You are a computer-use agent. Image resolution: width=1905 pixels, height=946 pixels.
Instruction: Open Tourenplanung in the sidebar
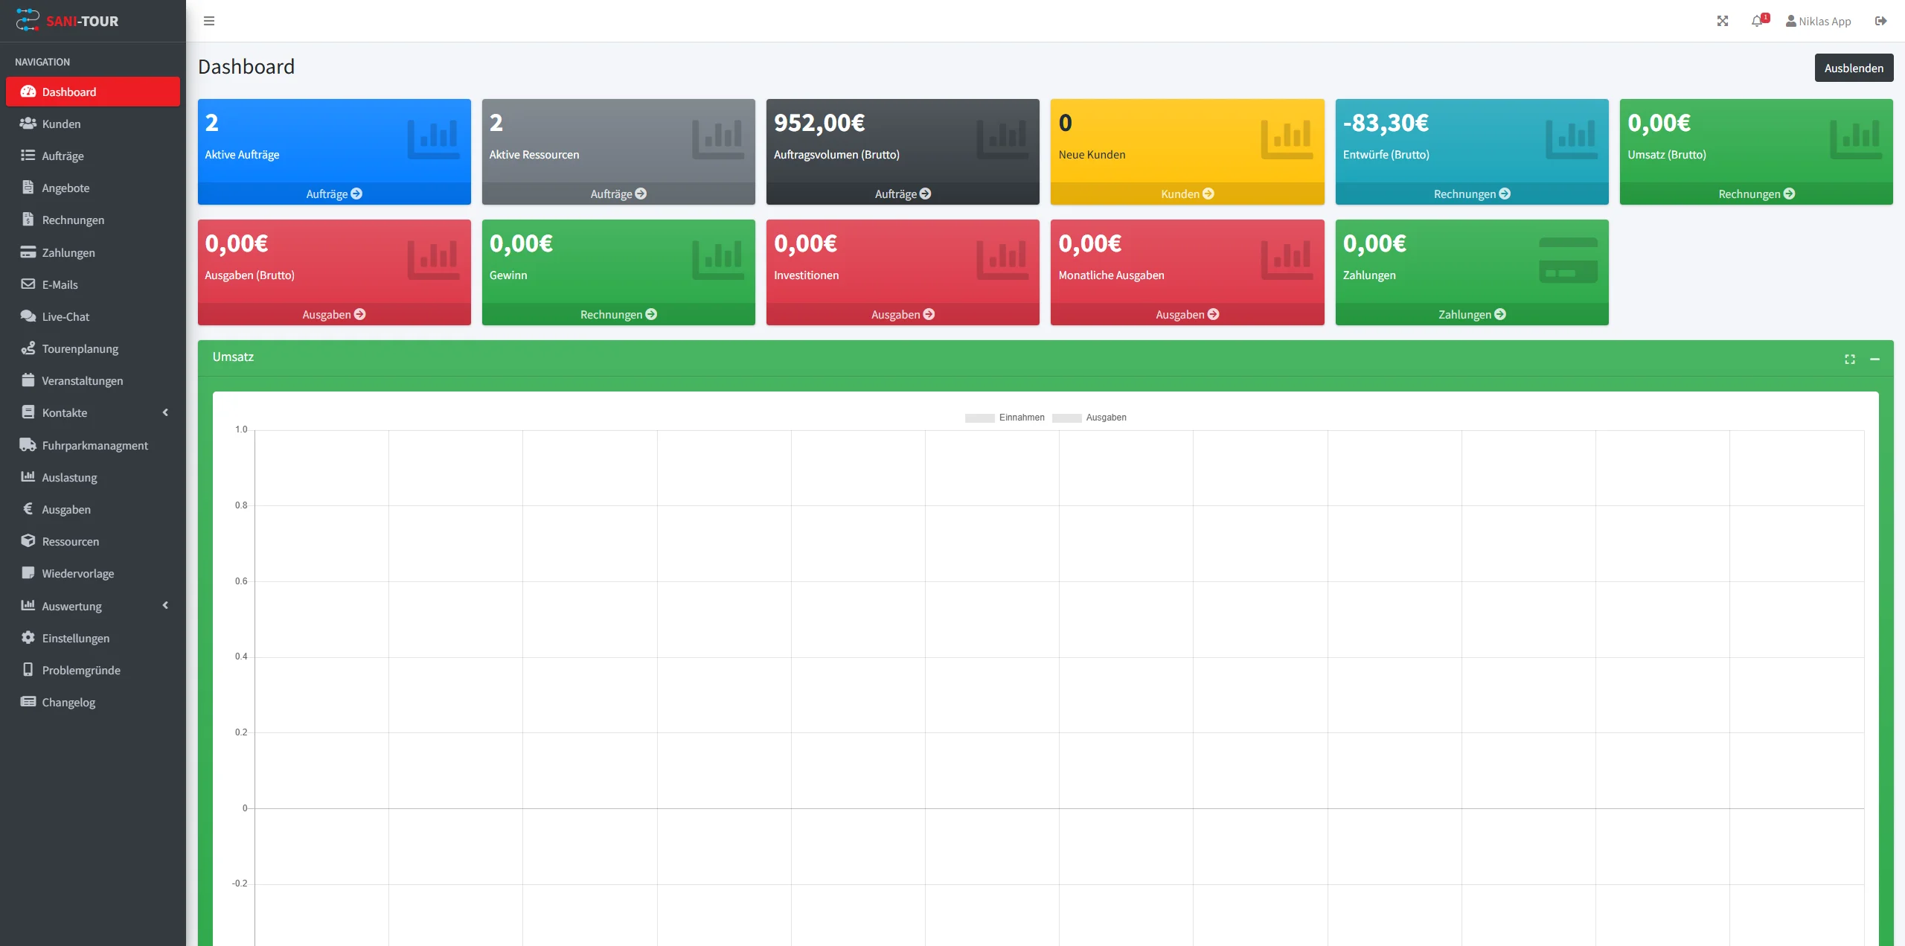click(80, 348)
